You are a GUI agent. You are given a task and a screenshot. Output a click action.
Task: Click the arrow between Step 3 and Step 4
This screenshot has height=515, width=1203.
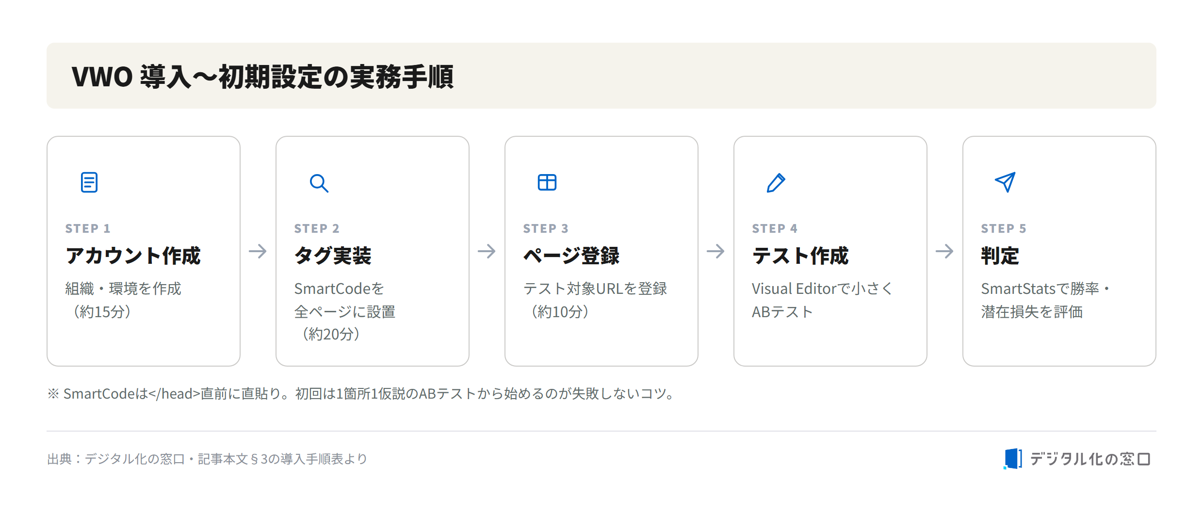click(x=715, y=251)
